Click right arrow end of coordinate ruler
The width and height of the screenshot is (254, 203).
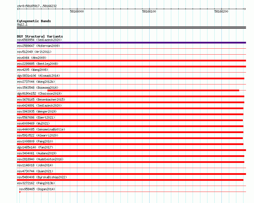(245, 9)
